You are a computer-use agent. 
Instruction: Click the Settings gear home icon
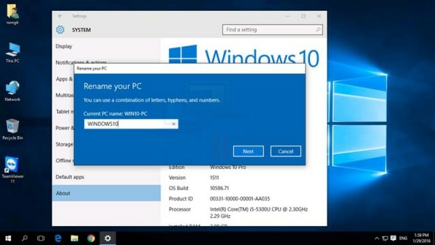(x=60, y=30)
